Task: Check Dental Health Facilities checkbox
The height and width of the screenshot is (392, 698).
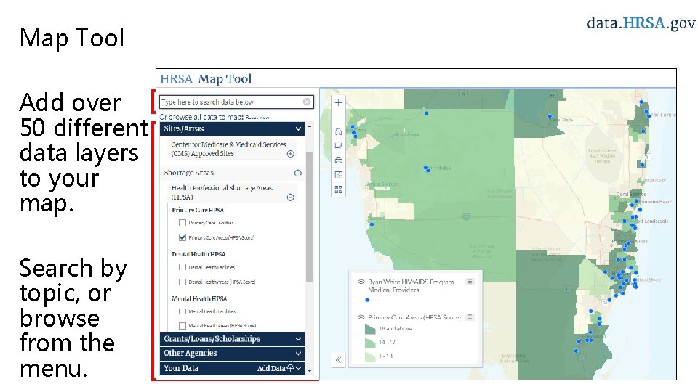Action: (x=182, y=267)
